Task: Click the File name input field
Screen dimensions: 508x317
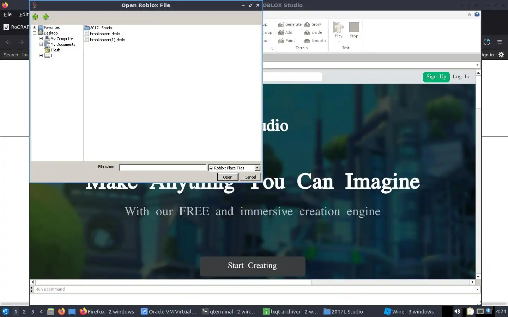Action: coord(163,168)
